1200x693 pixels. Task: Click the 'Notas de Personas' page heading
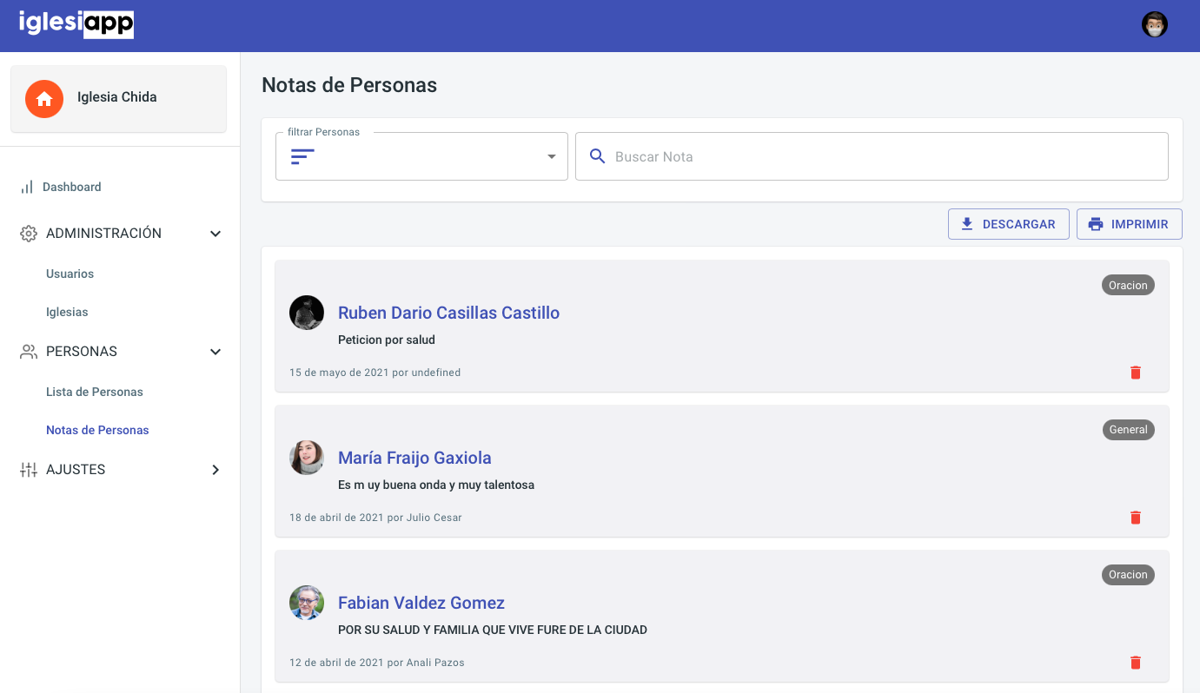click(x=349, y=85)
